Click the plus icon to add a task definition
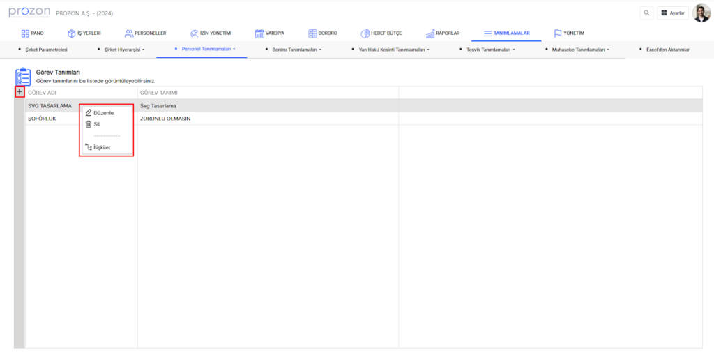This screenshot has height=353, width=714. [19, 92]
